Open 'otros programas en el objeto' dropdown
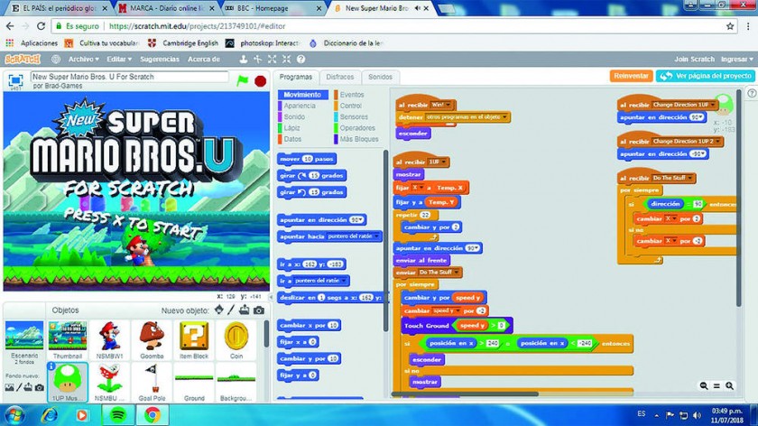Viewport: 758px width, 426px height. click(467, 117)
